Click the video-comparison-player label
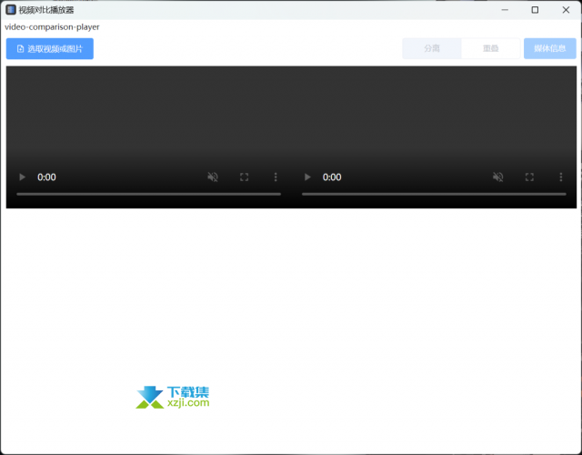The image size is (582, 455). pyautogui.click(x=52, y=27)
